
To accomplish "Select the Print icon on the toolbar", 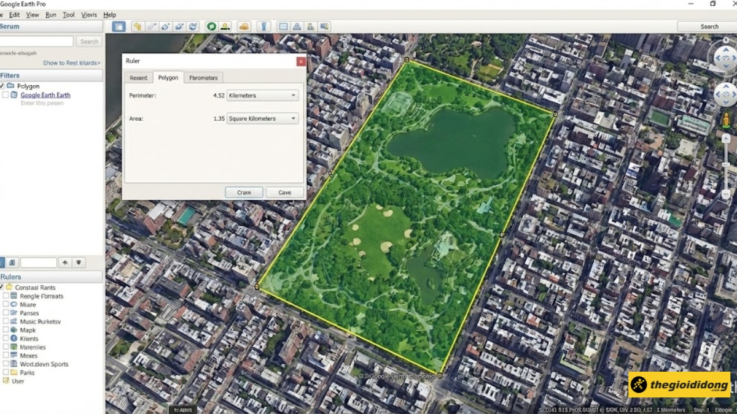I will click(297, 26).
